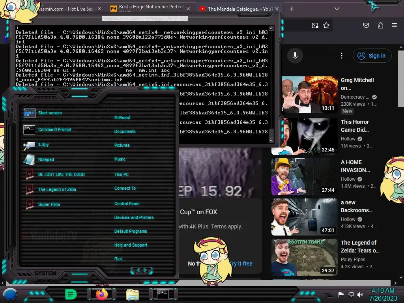Open Devices and Printers
The image size is (404, 303).
[x=134, y=218]
